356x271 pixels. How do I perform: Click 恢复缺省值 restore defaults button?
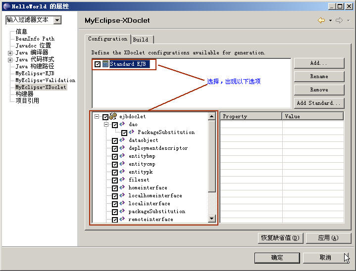pos(280,238)
